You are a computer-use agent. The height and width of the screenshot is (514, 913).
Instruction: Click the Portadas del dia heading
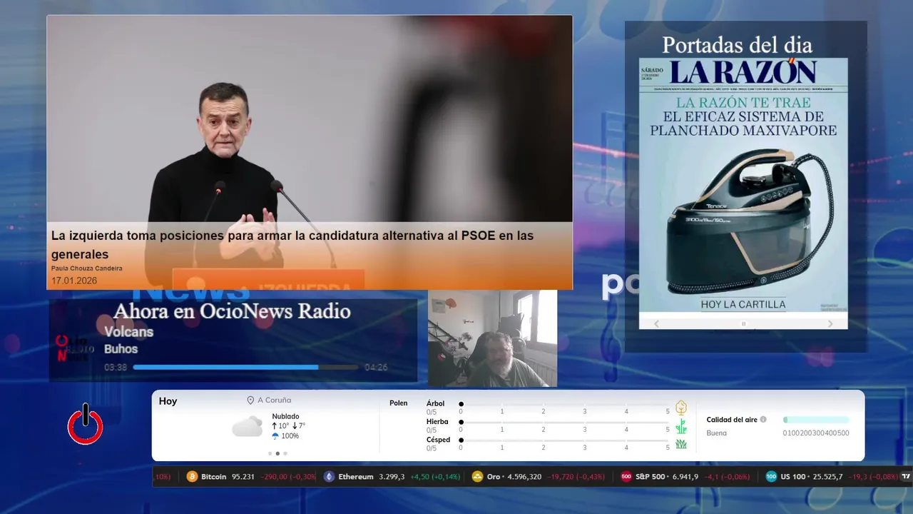tap(737, 45)
